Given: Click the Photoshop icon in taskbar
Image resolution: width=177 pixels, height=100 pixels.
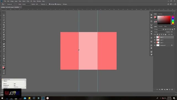Looking at the screenshot, I should click(x=43, y=98).
